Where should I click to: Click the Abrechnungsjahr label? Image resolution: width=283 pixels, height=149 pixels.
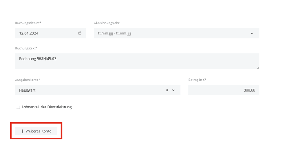tap(107, 23)
